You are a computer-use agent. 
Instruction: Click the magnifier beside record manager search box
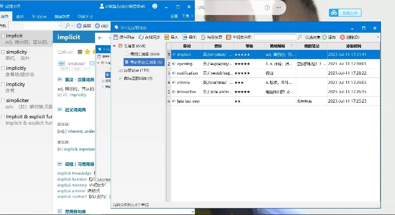pos(299,37)
